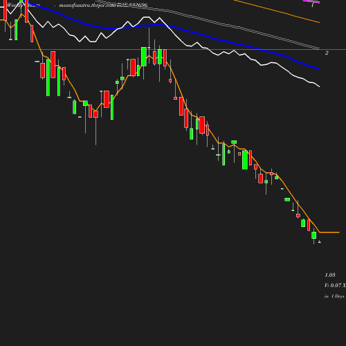Click the "Weekly" chart title text
Screen dimensions: 346x346
[x=15, y=5]
